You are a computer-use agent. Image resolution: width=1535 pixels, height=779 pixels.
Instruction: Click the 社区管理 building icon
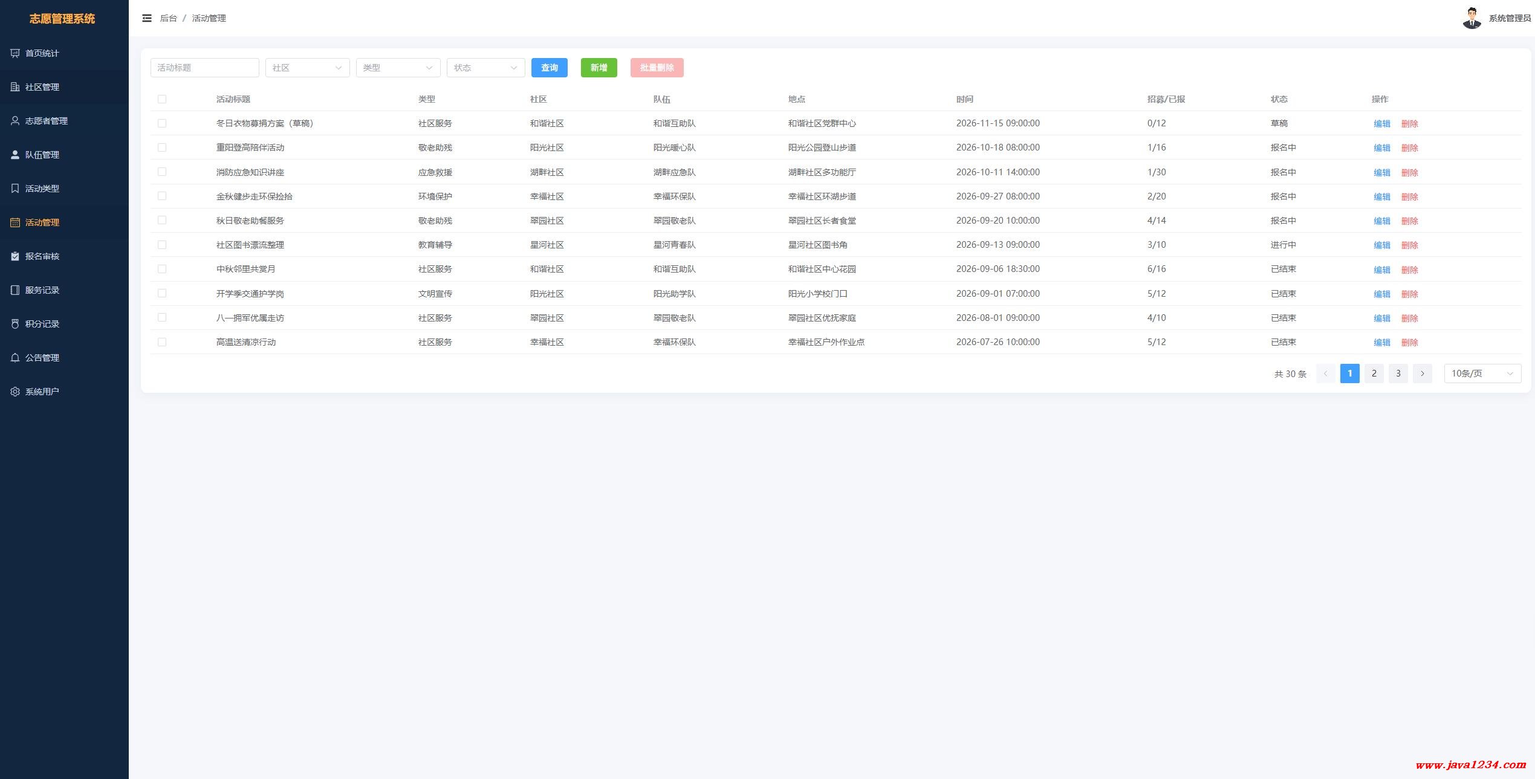click(15, 87)
